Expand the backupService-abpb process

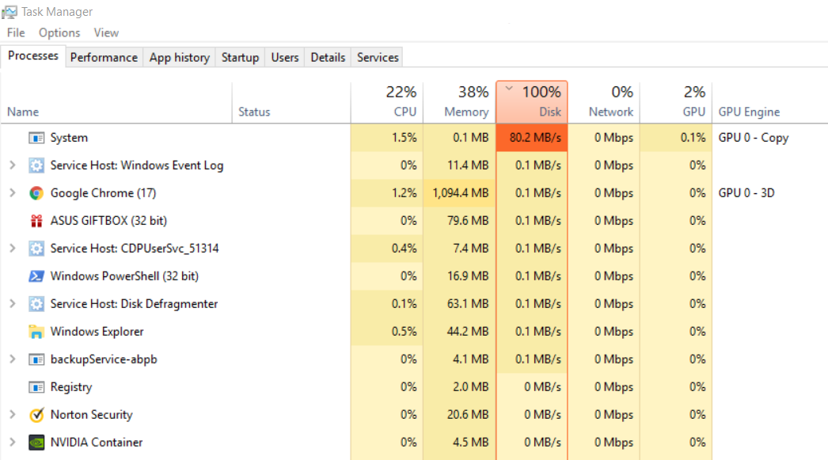(x=13, y=359)
